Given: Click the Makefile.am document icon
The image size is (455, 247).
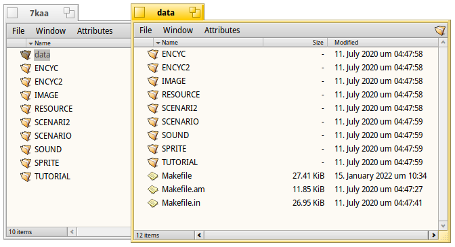Looking at the screenshot, I should coord(153,189).
